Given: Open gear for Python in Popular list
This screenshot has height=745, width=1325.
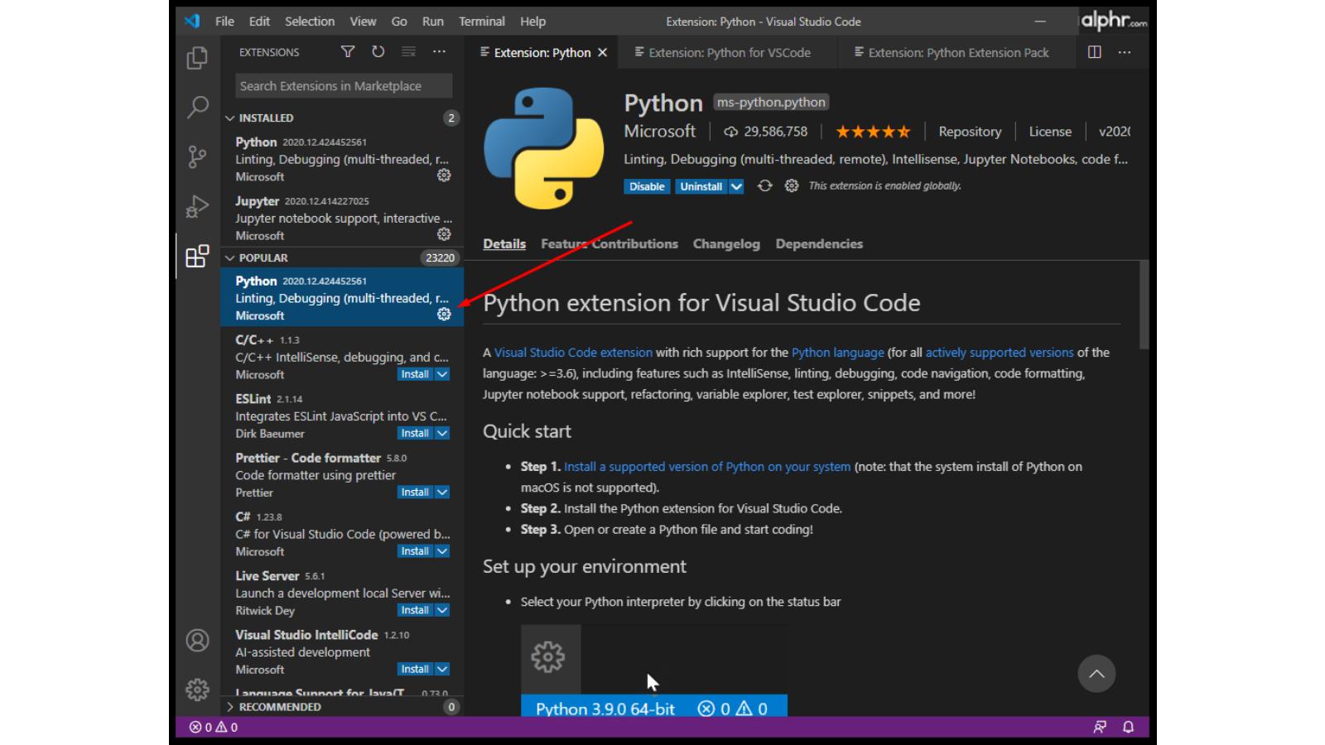Looking at the screenshot, I should [x=444, y=315].
